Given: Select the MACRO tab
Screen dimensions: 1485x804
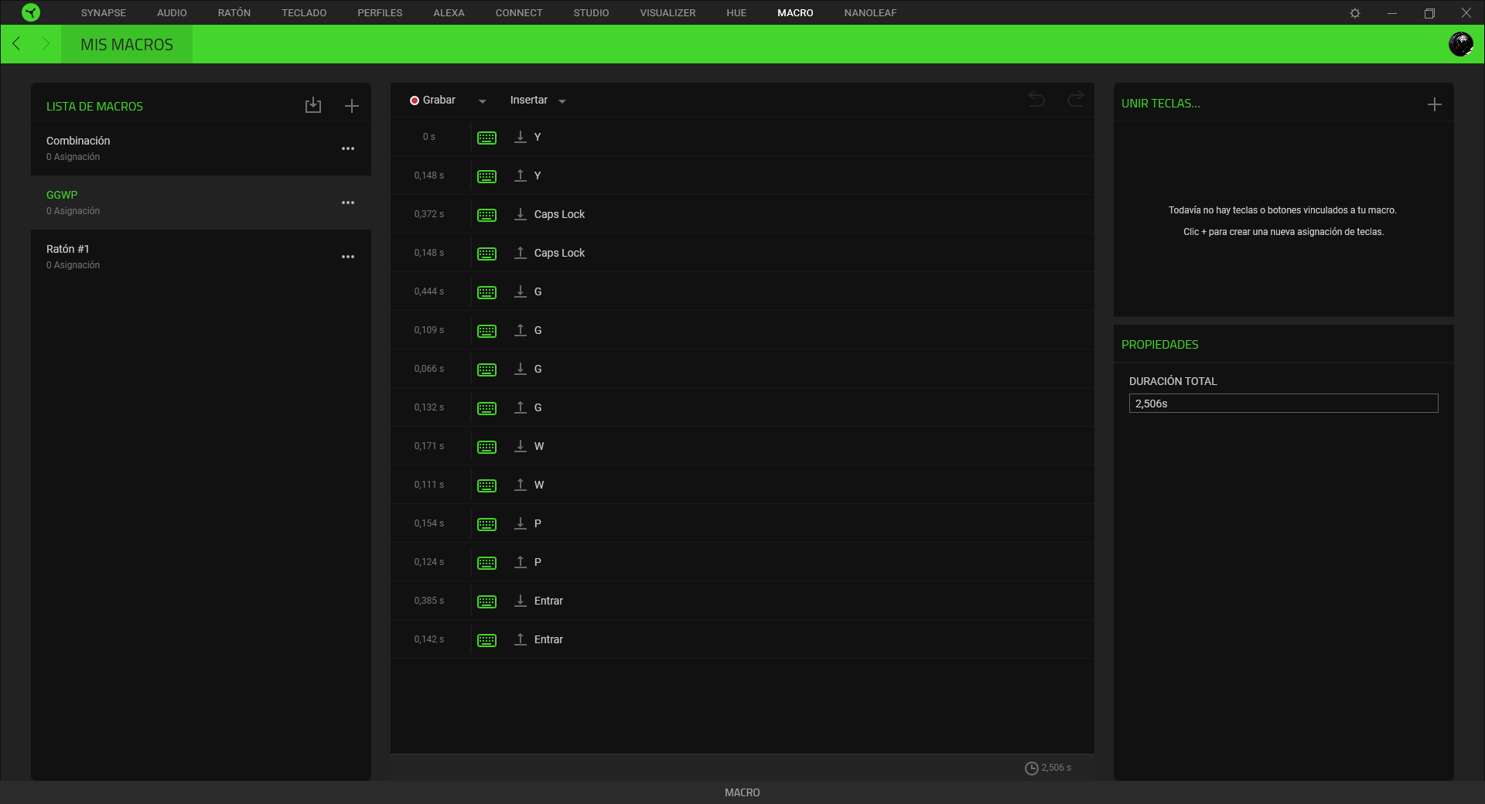Looking at the screenshot, I should coord(795,13).
